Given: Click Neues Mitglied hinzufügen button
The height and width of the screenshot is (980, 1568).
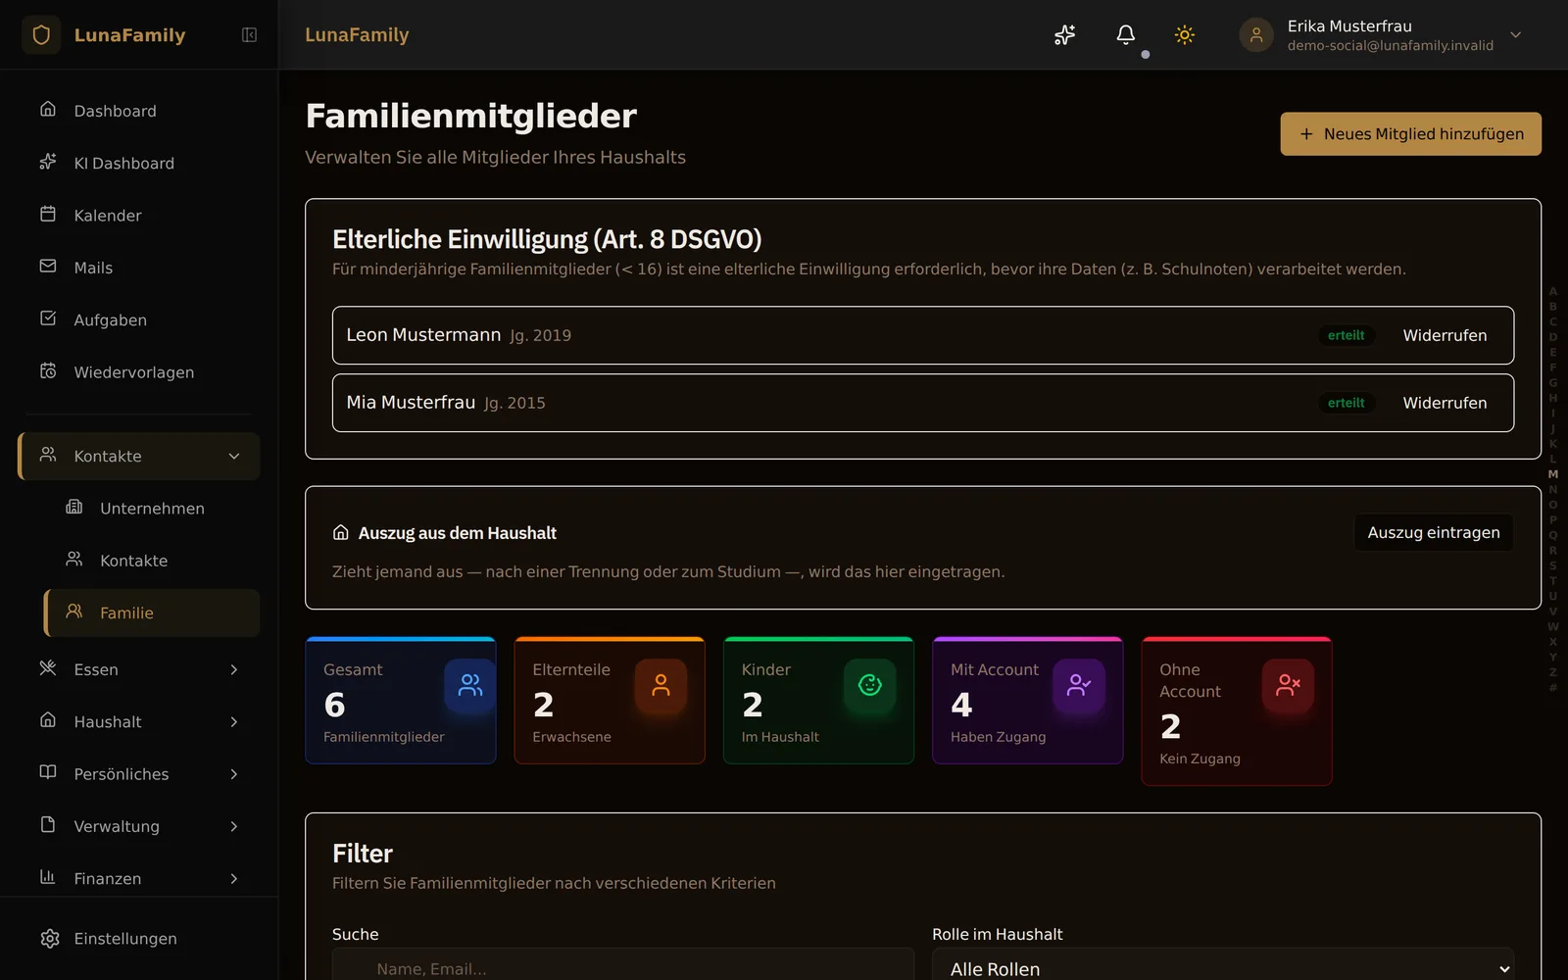Looking at the screenshot, I should coord(1410,134).
